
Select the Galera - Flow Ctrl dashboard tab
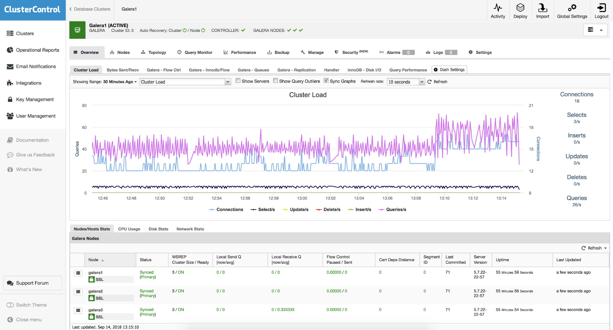point(164,70)
